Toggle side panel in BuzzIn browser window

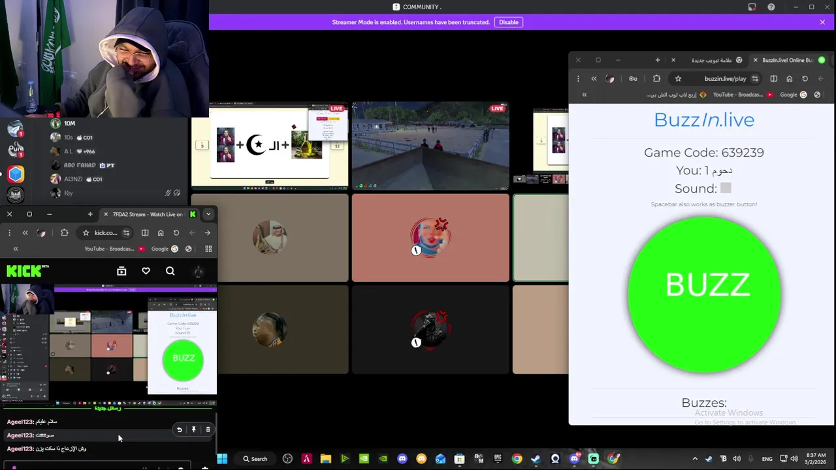tap(773, 78)
